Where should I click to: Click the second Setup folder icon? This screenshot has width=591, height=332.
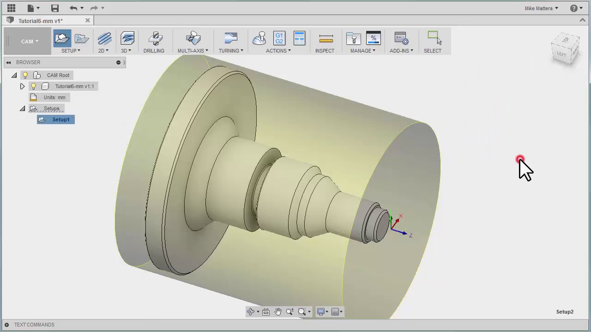tap(82, 39)
